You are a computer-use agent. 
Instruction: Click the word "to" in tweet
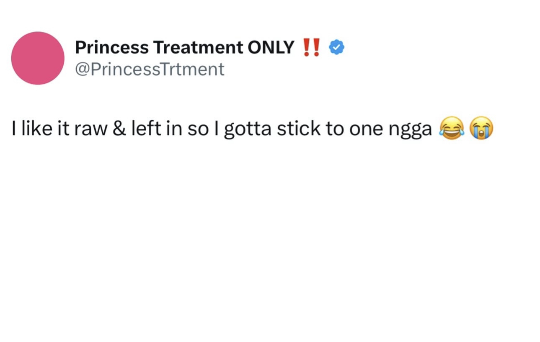334,129
